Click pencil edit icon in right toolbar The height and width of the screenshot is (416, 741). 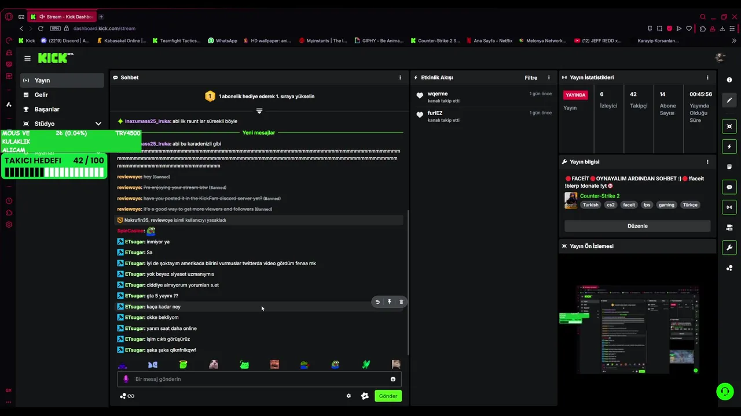(x=729, y=100)
